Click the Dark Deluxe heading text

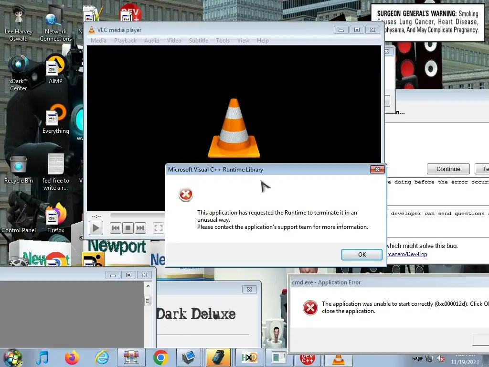[x=196, y=314]
